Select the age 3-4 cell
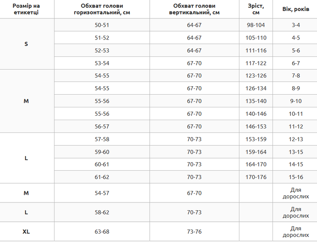317x242 pixels. 295,25
